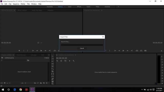Step forward one frame in Program monitor

pos(128,51)
